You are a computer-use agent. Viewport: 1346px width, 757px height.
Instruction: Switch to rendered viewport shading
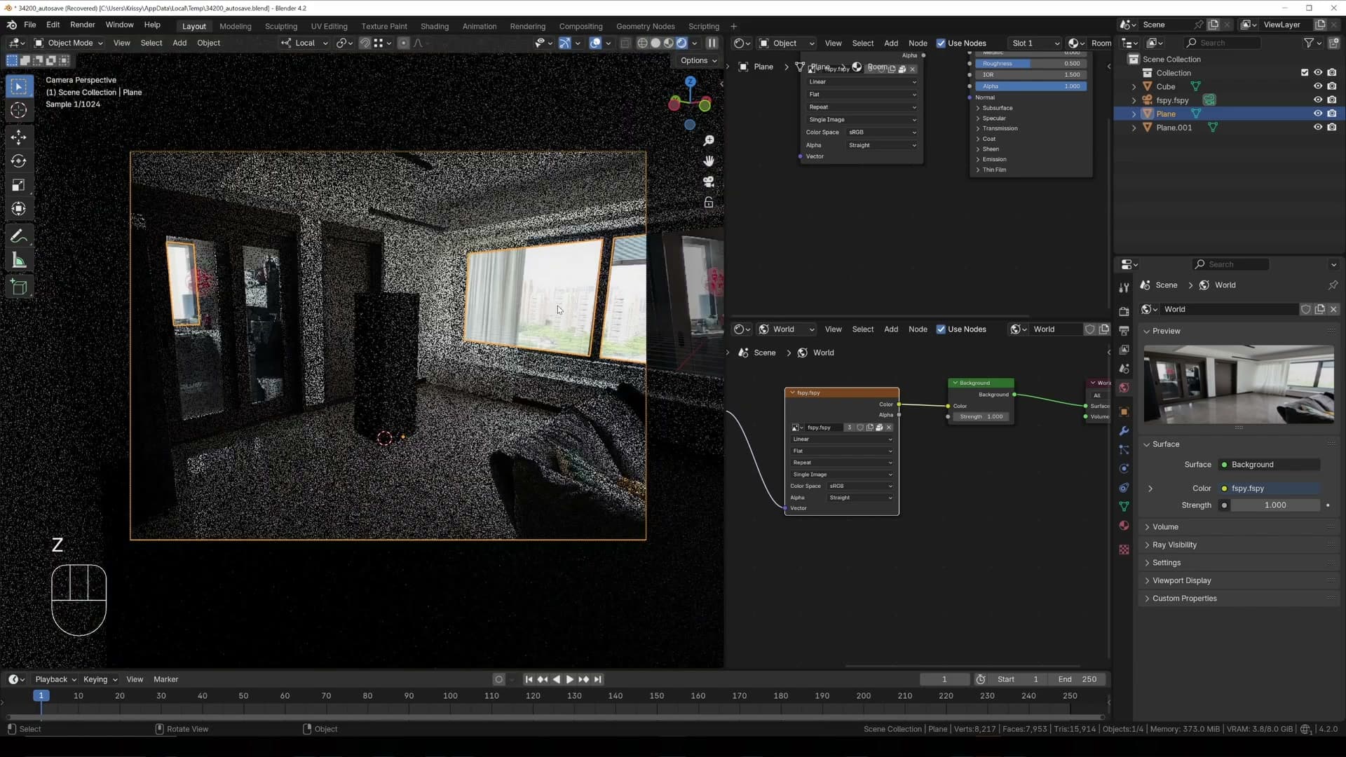[682, 43]
